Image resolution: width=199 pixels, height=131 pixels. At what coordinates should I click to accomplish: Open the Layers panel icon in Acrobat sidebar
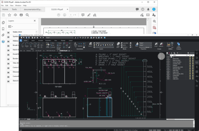[3, 42]
